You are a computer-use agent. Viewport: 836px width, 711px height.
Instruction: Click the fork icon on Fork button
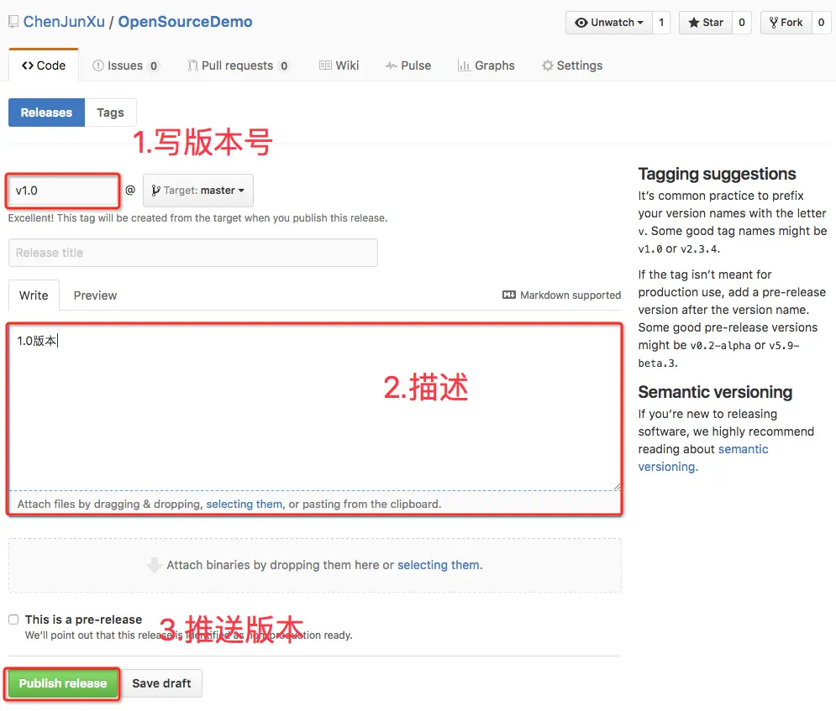click(x=773, y=23)
